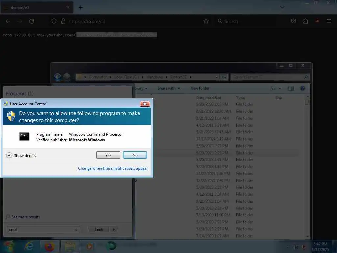Open Internet Explorer from the taskbar
Image resolution: width=337 pixels, height=253 pixels.
(29, 246)
